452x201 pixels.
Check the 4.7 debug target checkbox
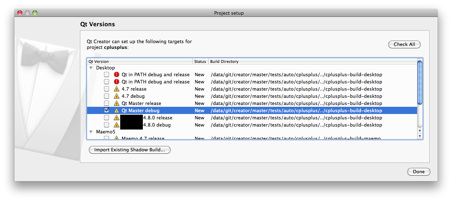pos(107,96)
